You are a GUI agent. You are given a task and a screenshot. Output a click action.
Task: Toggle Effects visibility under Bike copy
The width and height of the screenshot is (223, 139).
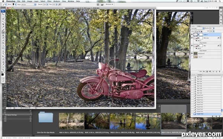point(196,40)
